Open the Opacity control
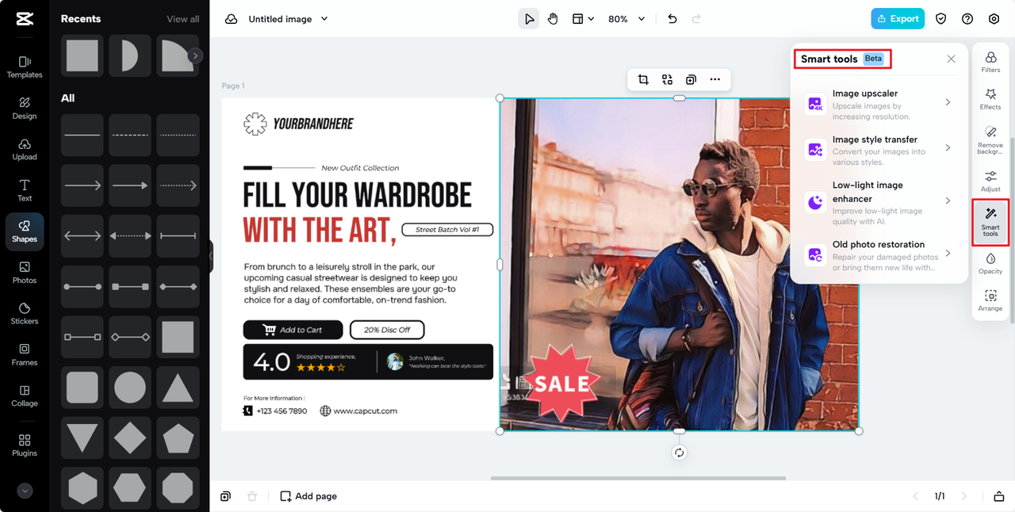This screenshot has width=1015, height=512. (990, 263)
